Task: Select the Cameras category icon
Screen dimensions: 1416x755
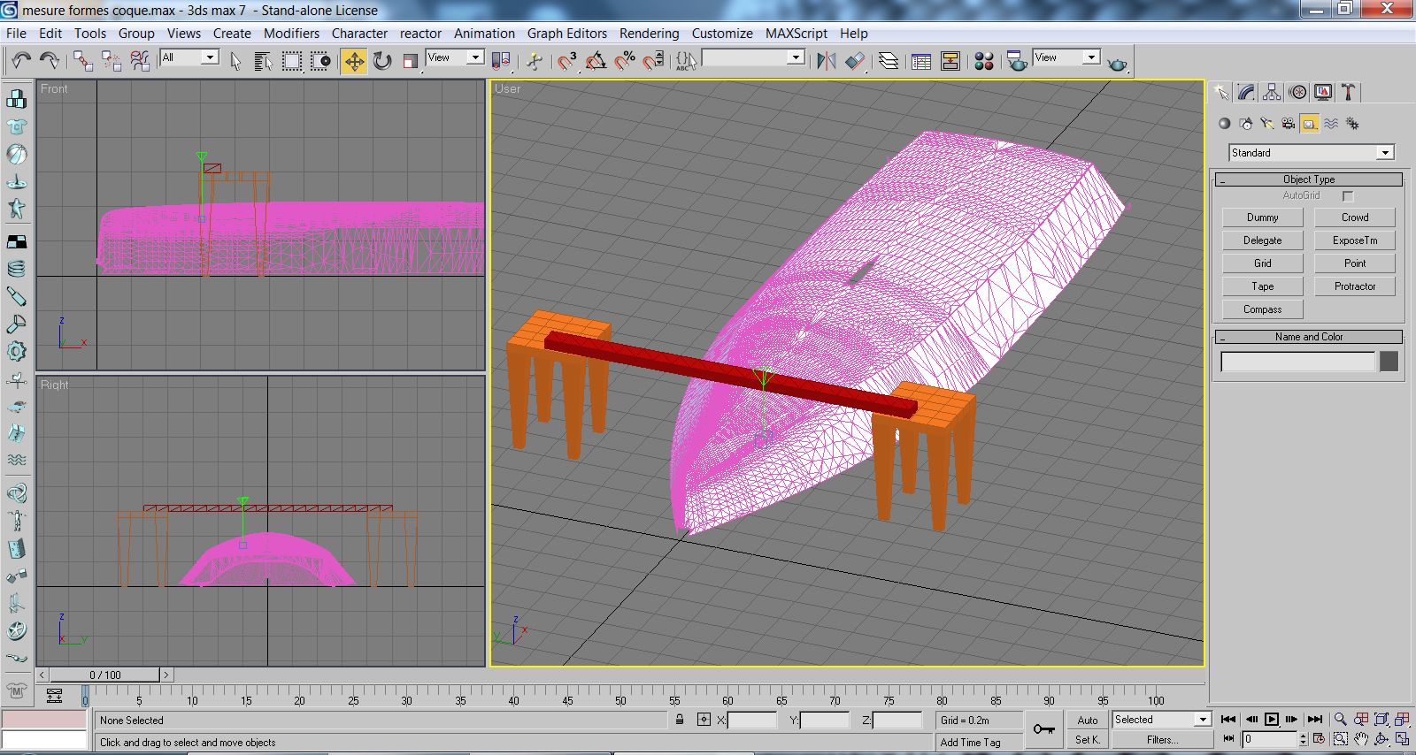Action: click(1288, 124)
